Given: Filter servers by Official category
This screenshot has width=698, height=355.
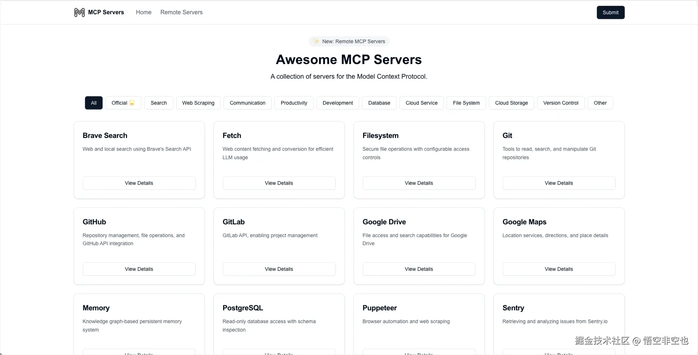Looking at the screenshot, I should click(123, 103).
